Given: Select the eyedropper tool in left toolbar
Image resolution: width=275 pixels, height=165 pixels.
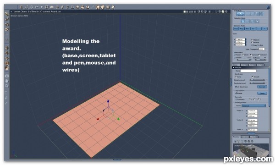Looking at the screenshot, I should (x=6, y=103).
